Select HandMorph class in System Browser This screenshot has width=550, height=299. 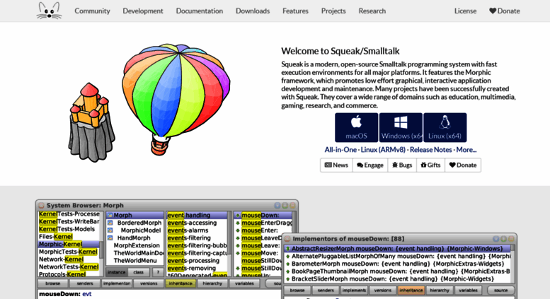(134, 238)
